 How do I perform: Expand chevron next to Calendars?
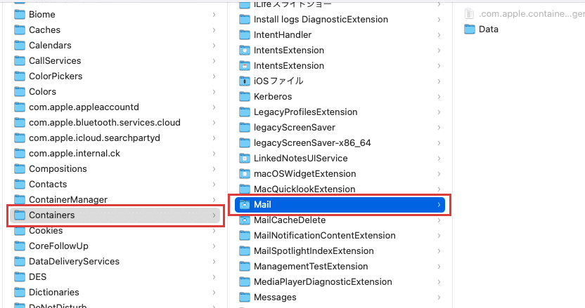pos(214,45)
